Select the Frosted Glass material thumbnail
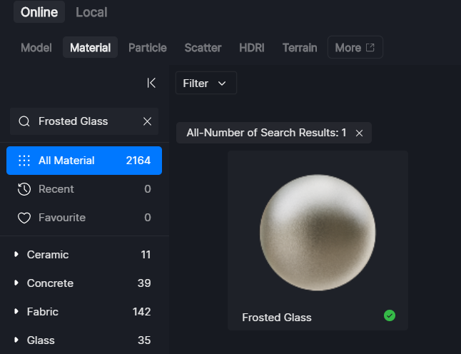Viewport: 461px width, 354px height. tap(317, 231)
